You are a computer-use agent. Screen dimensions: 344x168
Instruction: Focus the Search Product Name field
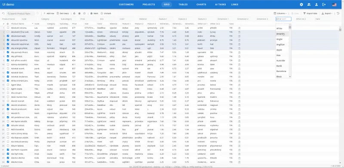(21, 14)
